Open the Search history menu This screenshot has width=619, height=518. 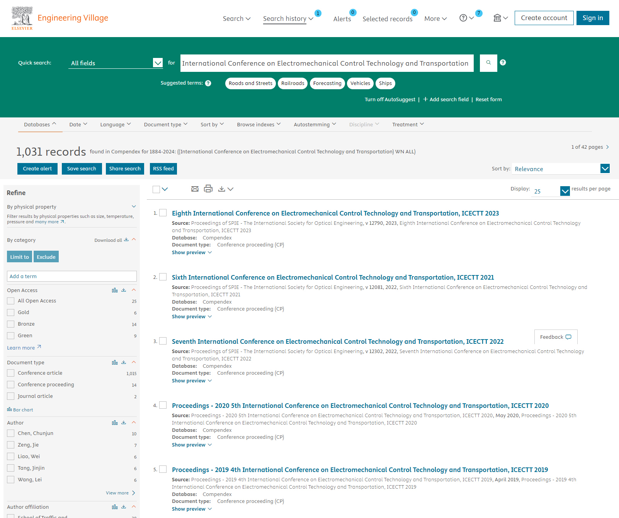pyautogui.click(x=288, y=19)
